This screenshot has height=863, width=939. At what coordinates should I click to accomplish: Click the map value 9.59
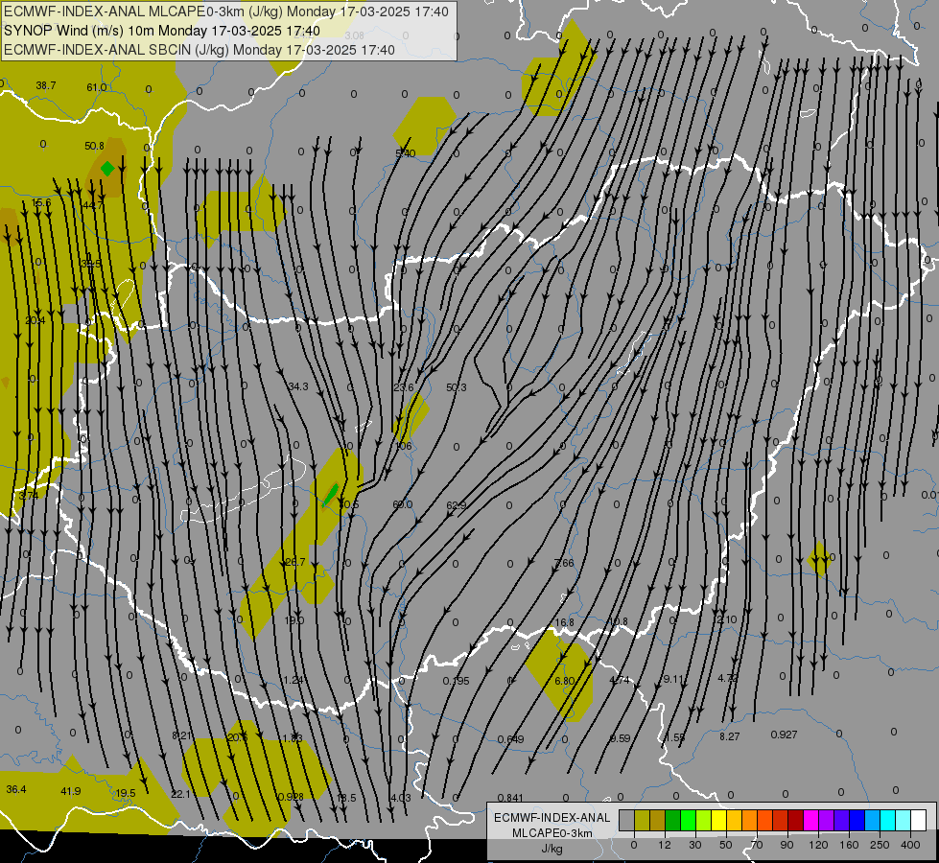620,738
